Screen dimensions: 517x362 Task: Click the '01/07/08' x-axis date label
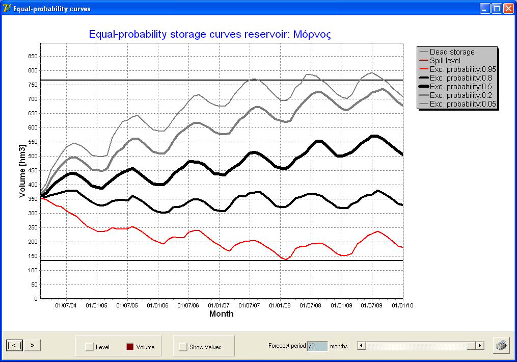(x=311, y=305)
